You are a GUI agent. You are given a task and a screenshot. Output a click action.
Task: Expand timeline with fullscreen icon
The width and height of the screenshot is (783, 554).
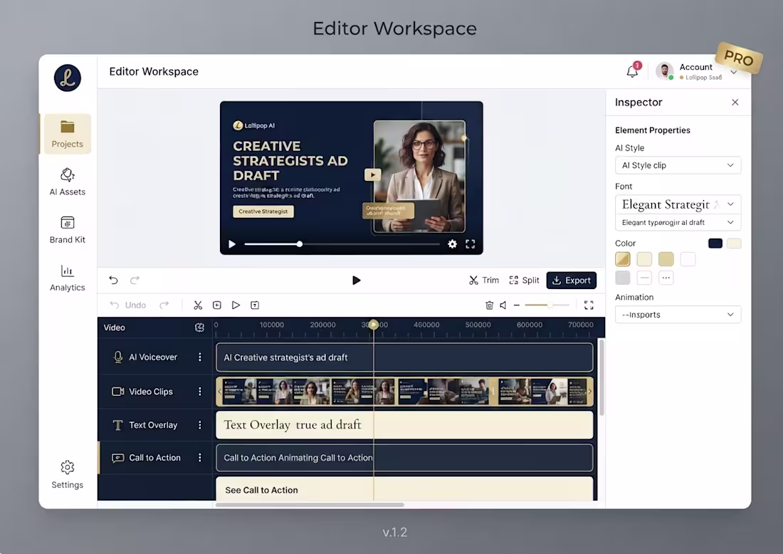point(589,305)
